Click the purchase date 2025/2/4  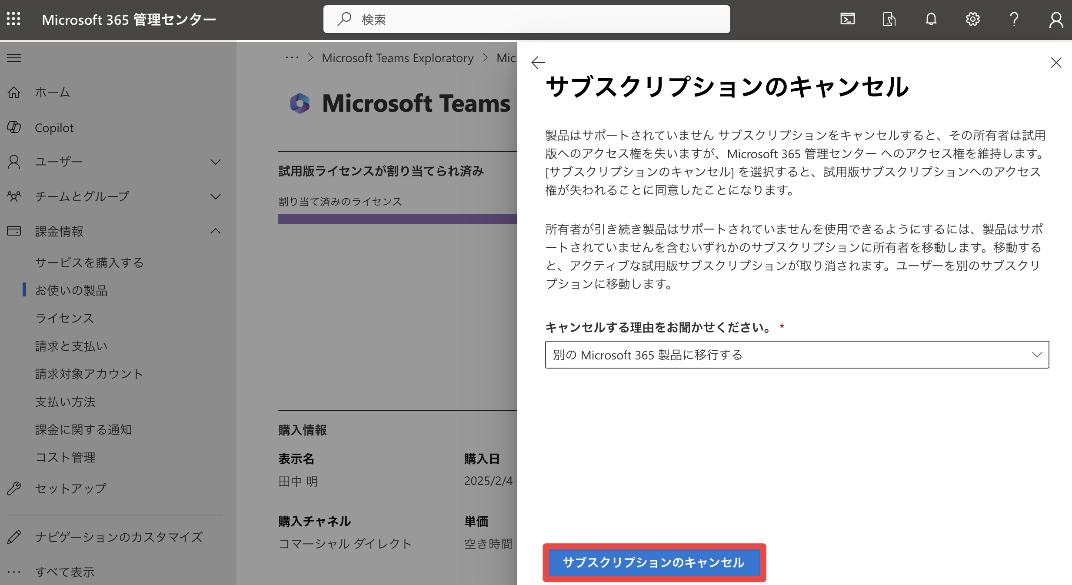click(x=489, y=481)
